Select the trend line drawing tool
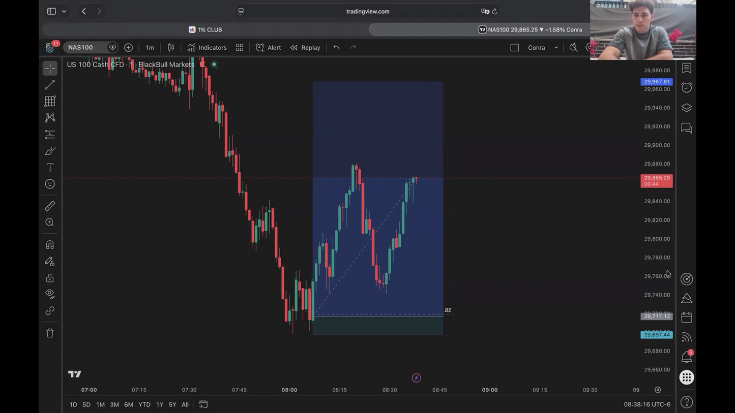Viewport: 735px width, 413px height. click(x=50, y=85)
